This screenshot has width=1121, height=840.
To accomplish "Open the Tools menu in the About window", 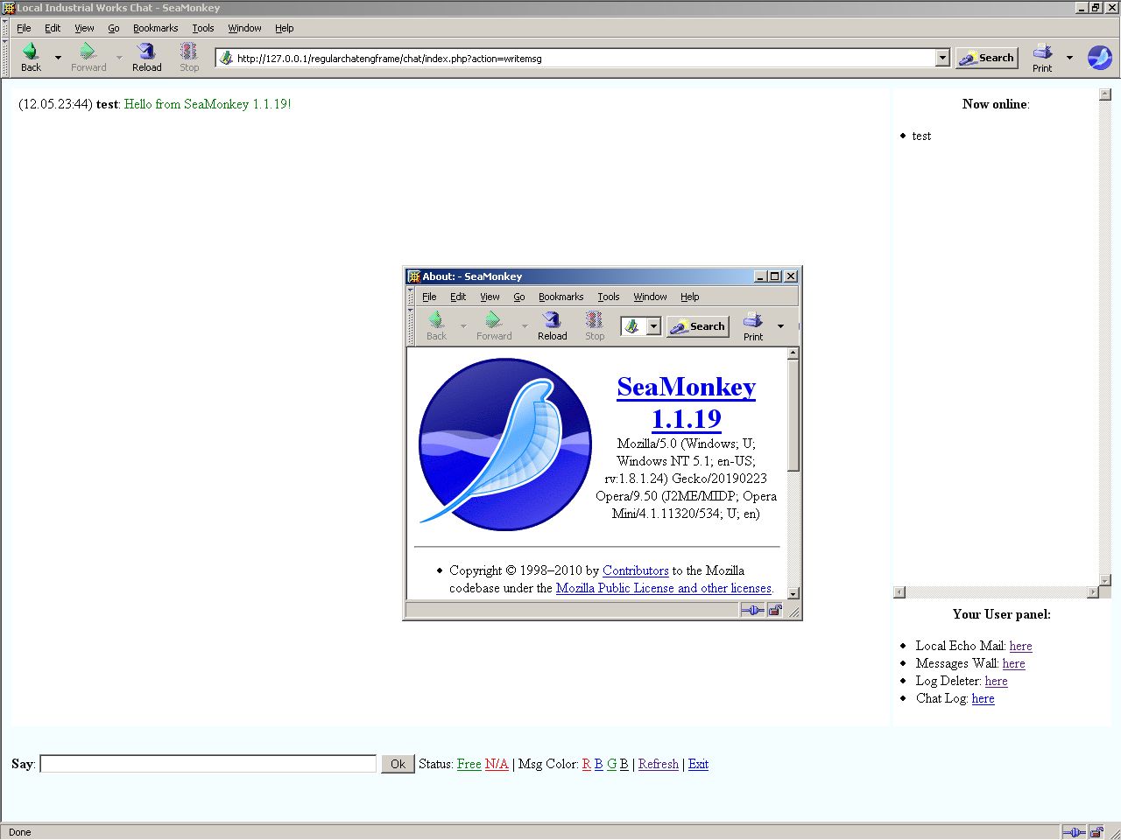I will [608, 297].
